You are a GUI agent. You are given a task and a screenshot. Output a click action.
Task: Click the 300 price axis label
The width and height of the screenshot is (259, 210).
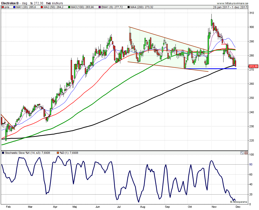[251, 27]
